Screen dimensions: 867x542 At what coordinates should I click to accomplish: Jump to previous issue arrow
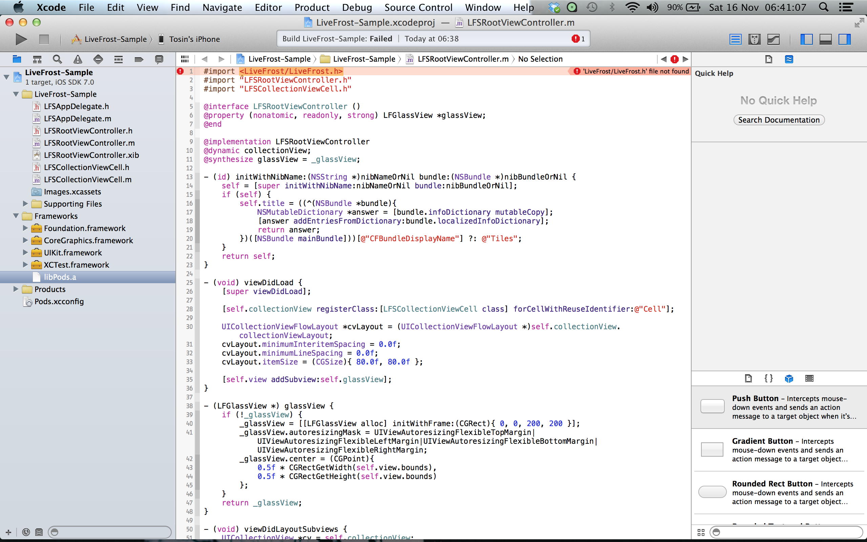point(663,59)
